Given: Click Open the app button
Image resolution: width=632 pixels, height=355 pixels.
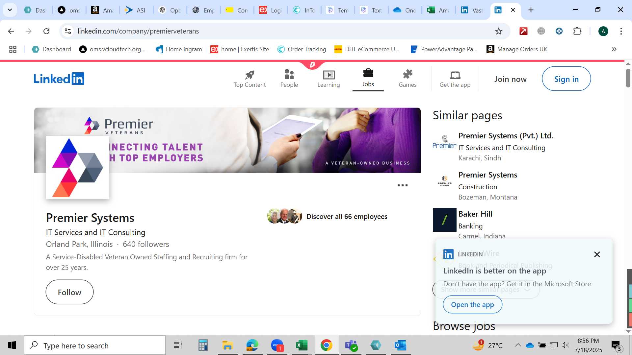Looking at the screenshot, I should 472,305.
